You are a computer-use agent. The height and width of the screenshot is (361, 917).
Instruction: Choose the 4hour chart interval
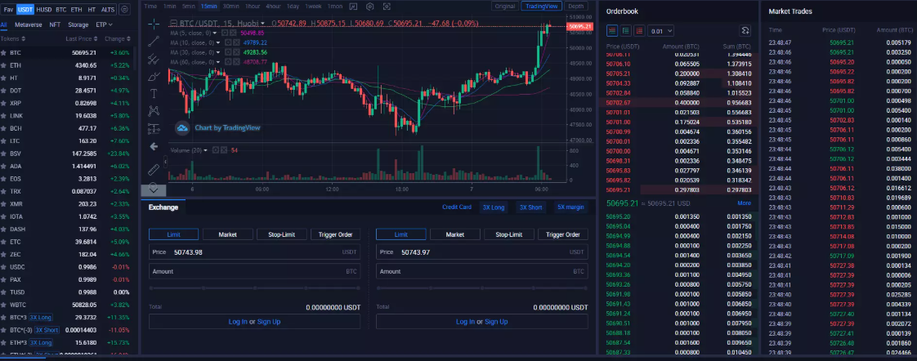pos(272,6)
